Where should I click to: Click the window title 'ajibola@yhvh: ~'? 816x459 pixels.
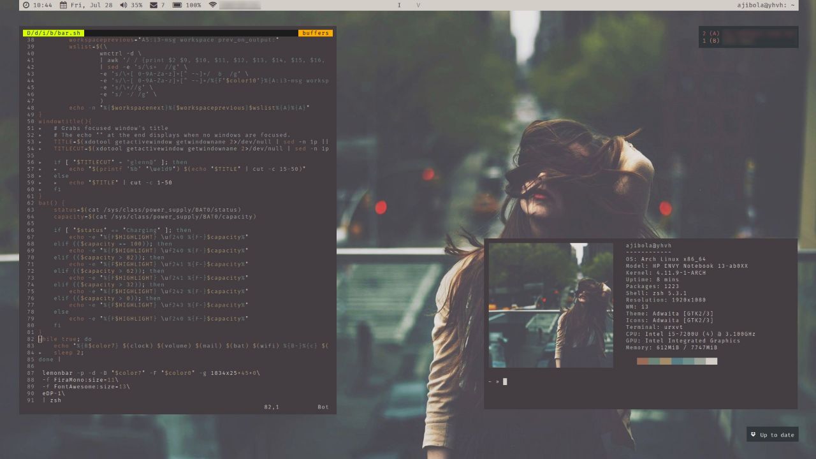766,5
